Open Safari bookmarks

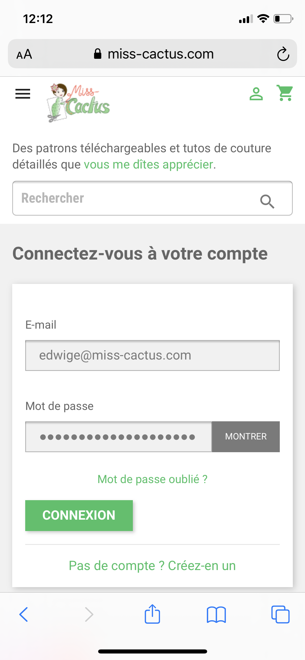tap(217, 614)
